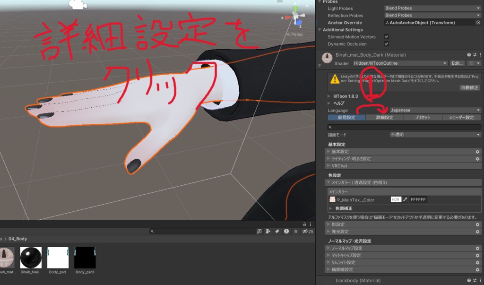
Task: Open favorites star in Project panel
Action: tap(296, 231)
